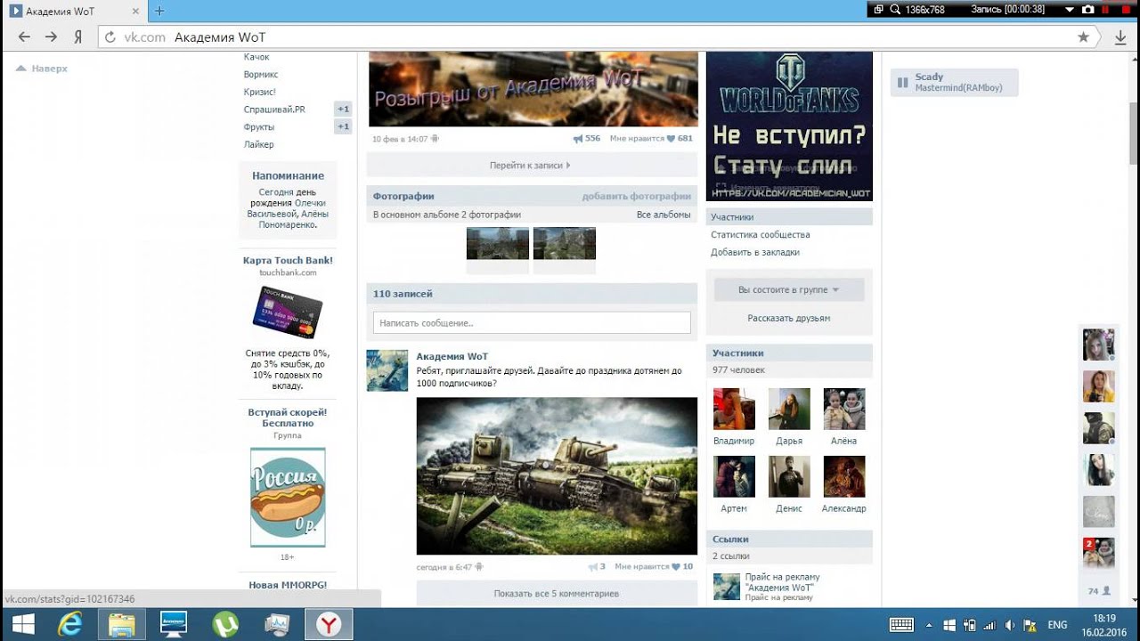Launch Internet Explorer from taskbar
The width and height of the screenshot is (1140, 641).
click(70, 625)
